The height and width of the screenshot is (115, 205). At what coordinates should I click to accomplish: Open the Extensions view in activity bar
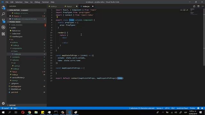pyautogui.click(x=3, y=34)
